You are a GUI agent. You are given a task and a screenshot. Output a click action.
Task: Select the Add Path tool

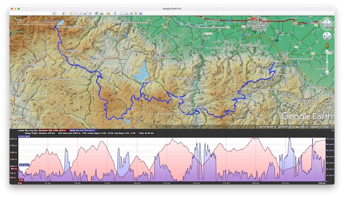pyautogui.click(x=81, y=13)
